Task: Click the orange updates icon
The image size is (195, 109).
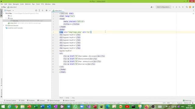Action: point(190,7)
